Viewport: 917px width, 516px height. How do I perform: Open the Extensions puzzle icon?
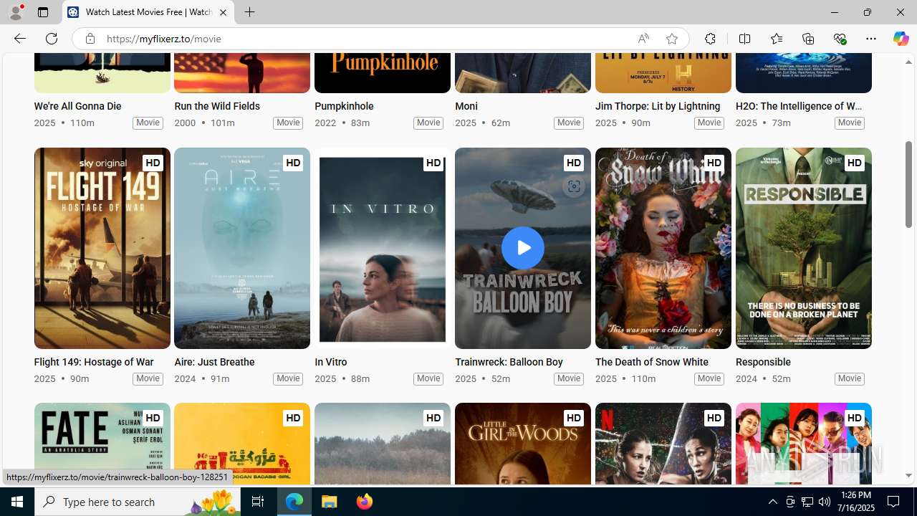710,39
